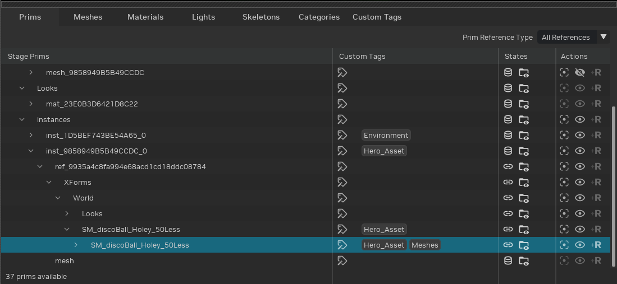Click the folder state icon for the World row

click(524, 198)
